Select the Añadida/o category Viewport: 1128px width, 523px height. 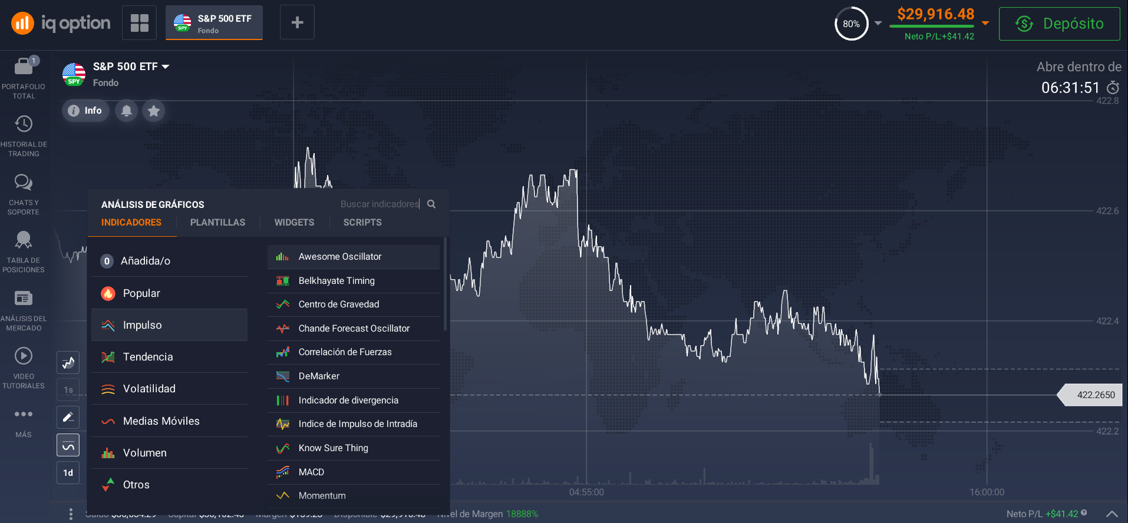click(169, 261)
